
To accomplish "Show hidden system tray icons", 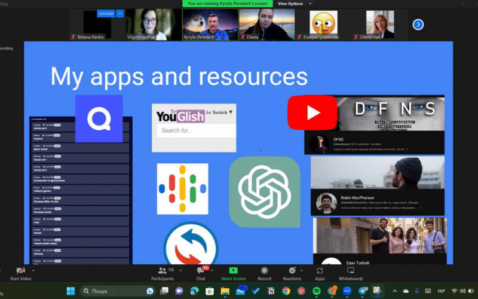I will tap(394, 291).
